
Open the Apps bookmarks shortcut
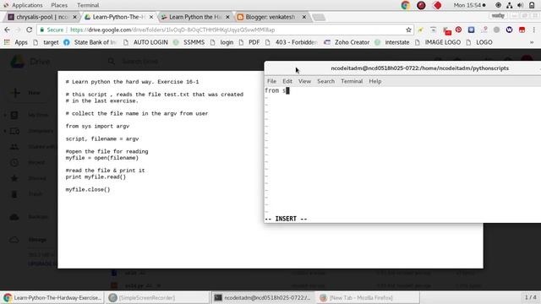[15, 42]
